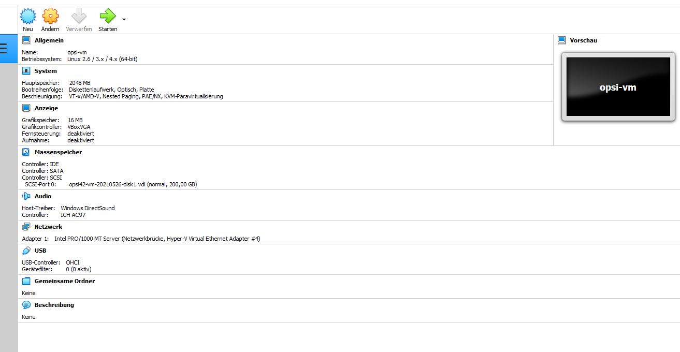Click the Gemeinsame Ordner folder icon
This screenshot has height=352, width=680.
(x=26, y=281)
